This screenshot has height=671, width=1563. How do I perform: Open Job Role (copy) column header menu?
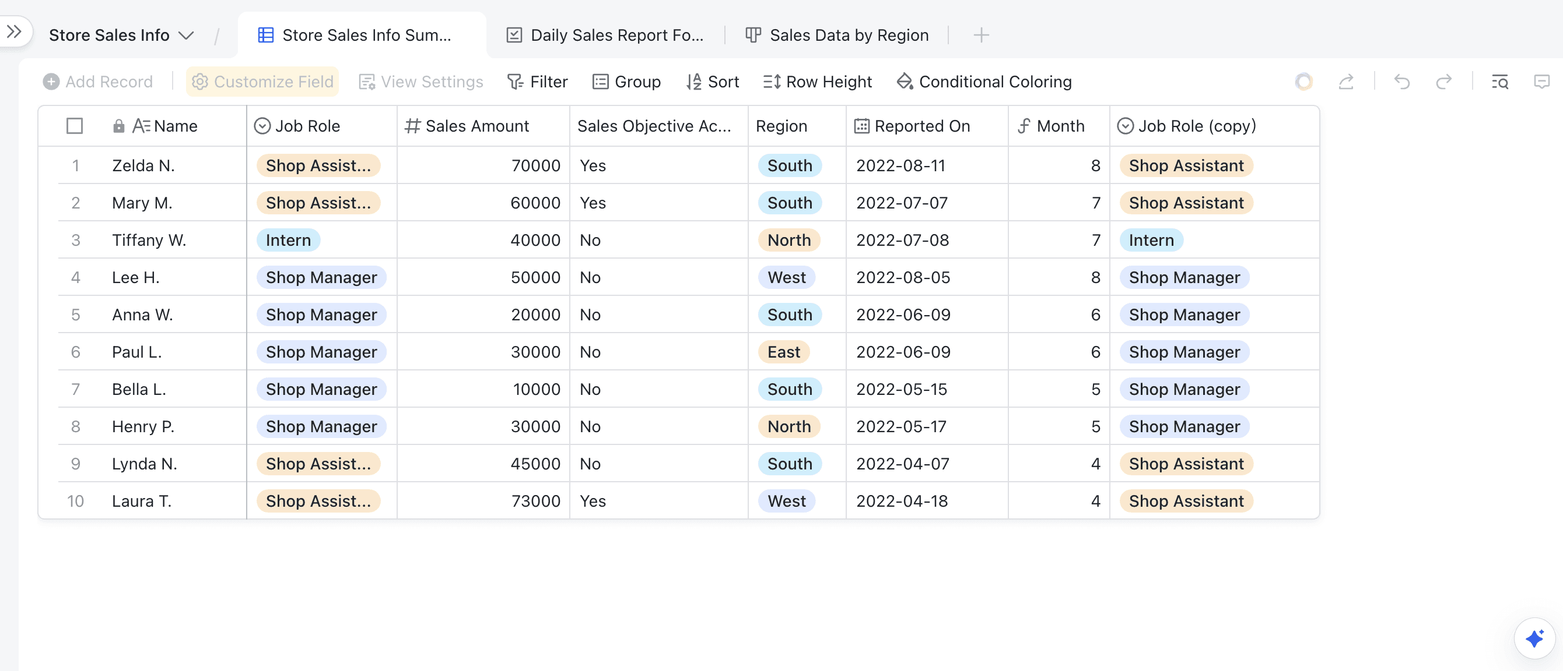(1196, 126)
